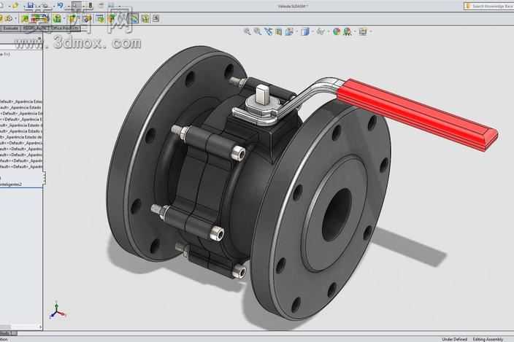This screenshot has width=514, height=342.
Task: Switch to the Office Products tab
Action: click(x=64, y=28)
